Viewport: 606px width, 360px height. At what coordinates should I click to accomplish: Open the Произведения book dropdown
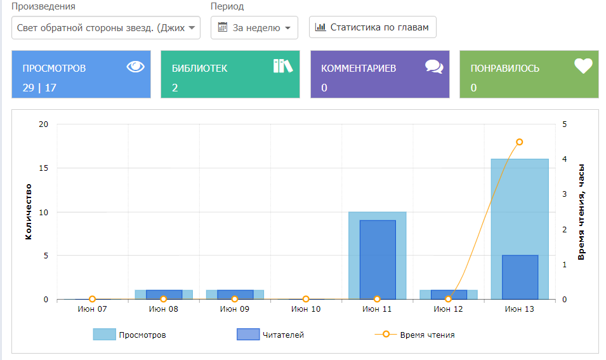pyautogui.click(x=105, y=28)
